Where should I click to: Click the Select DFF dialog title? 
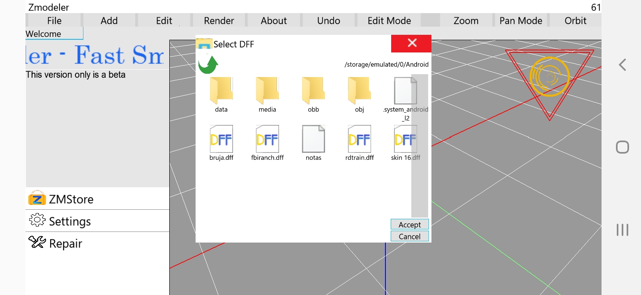[234, 44]
